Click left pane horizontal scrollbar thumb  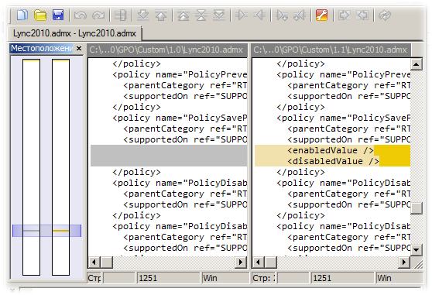107,262
